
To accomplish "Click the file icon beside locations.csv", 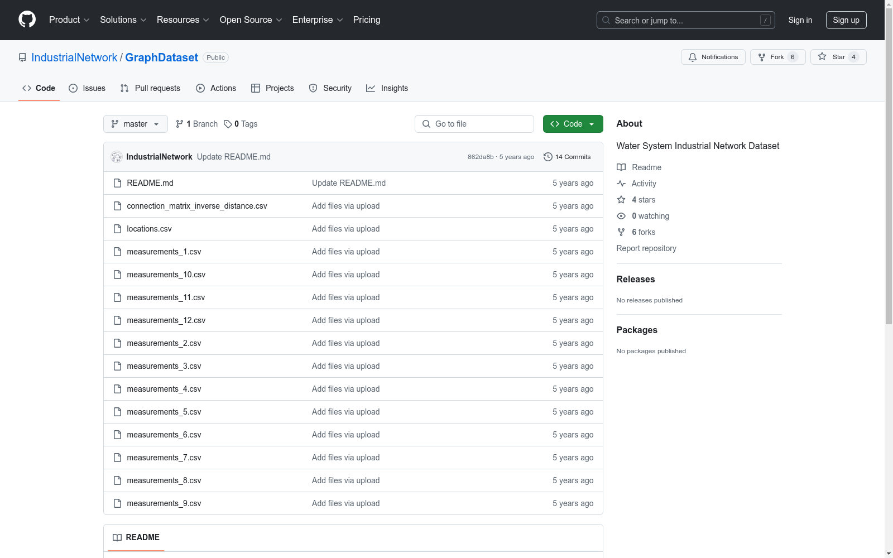I will point(117,229).
